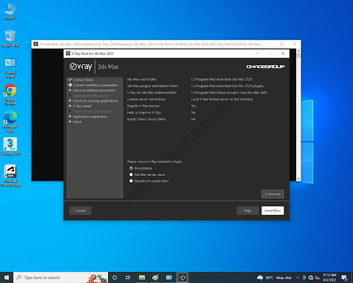Click the Install Chaos Cloud Client label

click(x=146, y=119)
